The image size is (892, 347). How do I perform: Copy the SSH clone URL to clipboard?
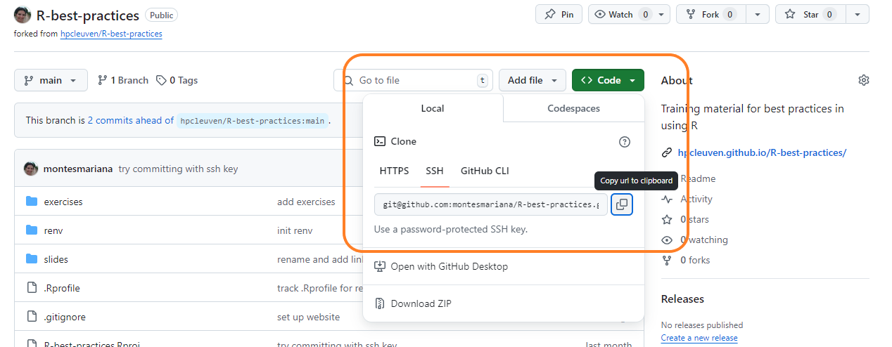pyautogui.click(x=622, y=204)
